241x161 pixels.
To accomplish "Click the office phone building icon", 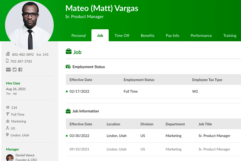I will [8, 54].
